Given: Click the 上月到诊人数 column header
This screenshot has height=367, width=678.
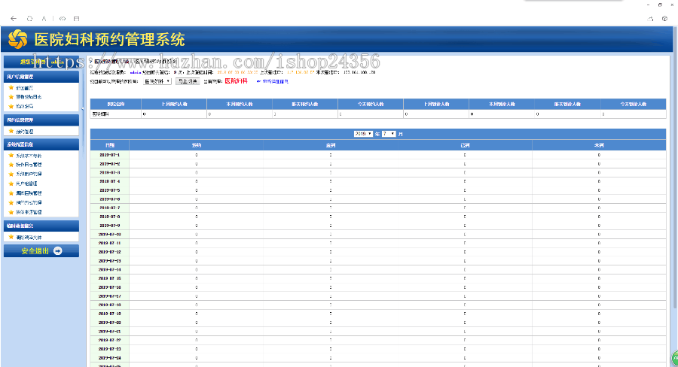Looking at the screenshot, I should click(x=436, y=104).
